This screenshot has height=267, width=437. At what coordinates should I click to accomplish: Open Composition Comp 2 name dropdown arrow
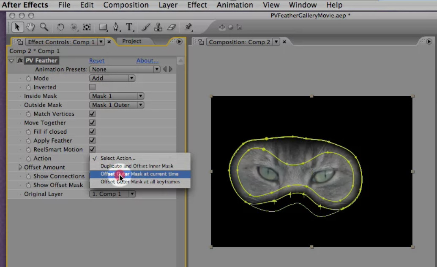tap(276, 42)
